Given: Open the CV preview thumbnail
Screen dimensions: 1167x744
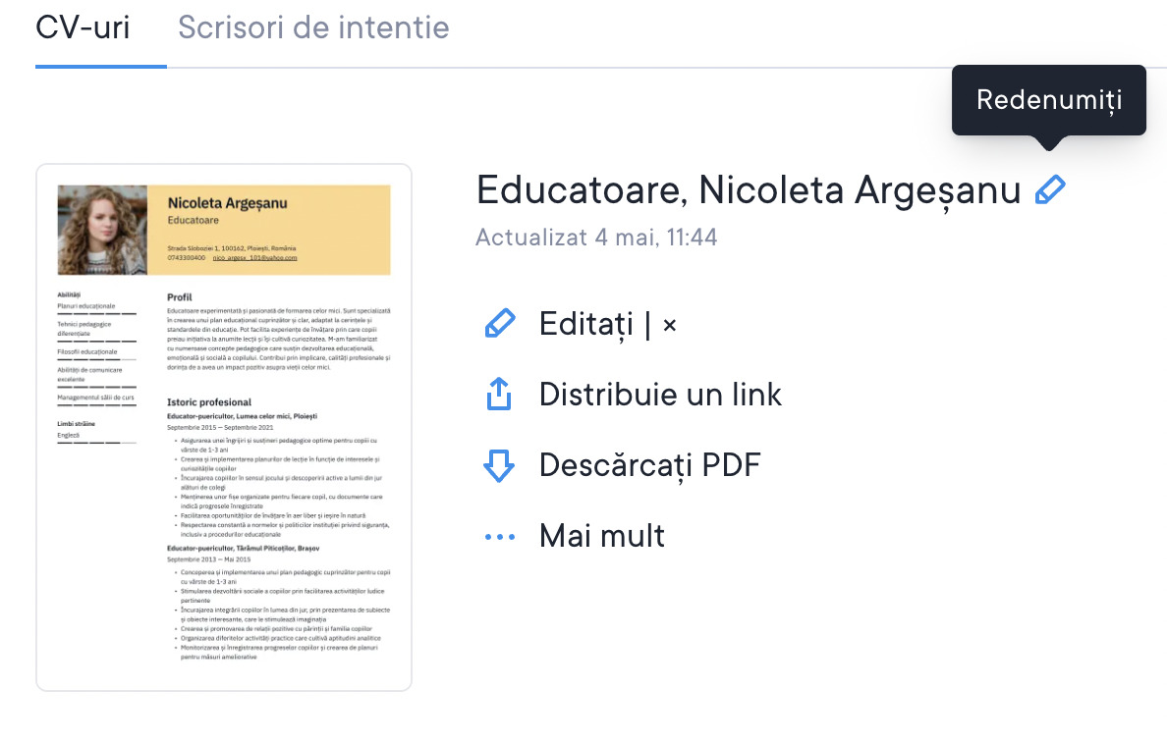Looking at the screenshot, I should click(x=224, y=428).
